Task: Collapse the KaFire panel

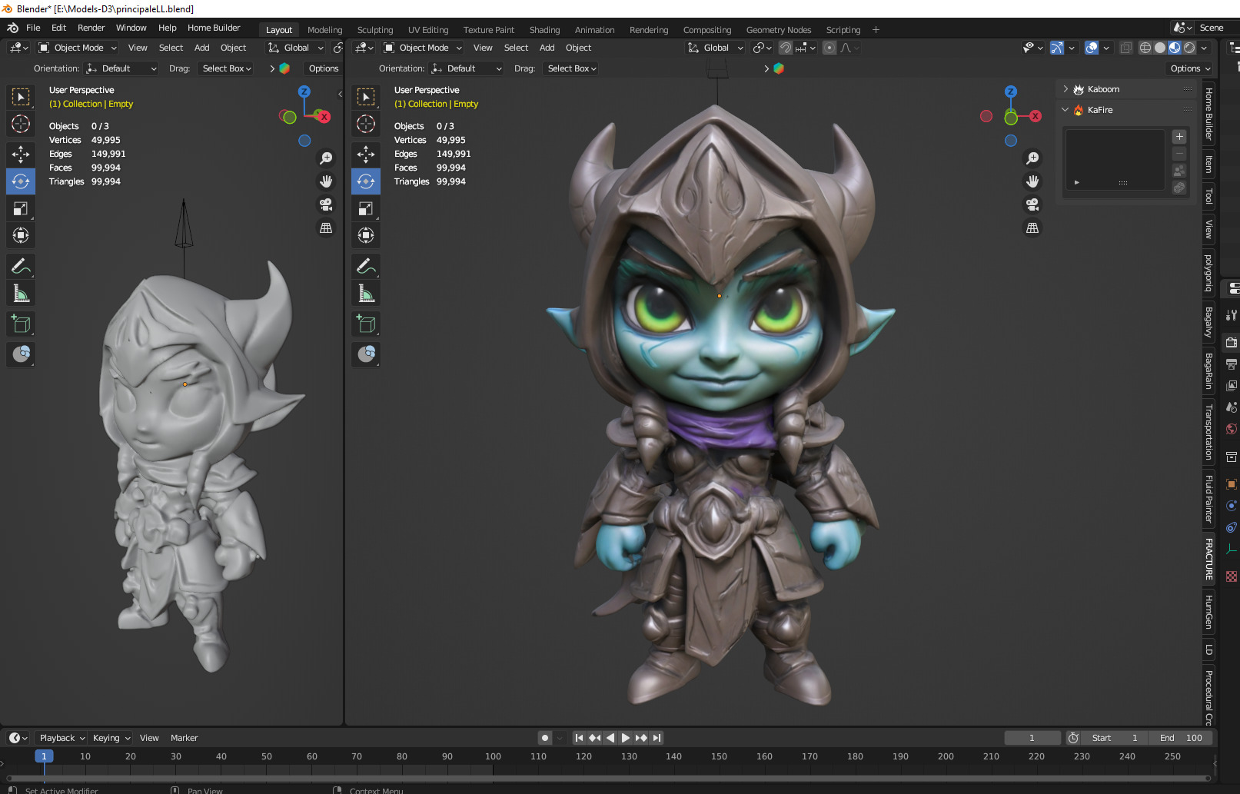Action: click(1065, 110)
